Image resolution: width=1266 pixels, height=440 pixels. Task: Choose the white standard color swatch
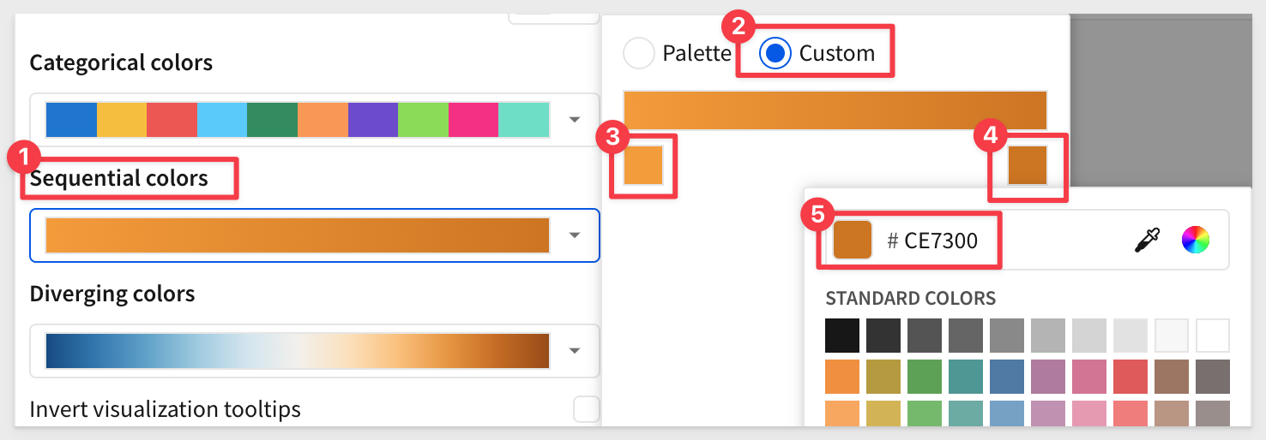click(1213, 336)
